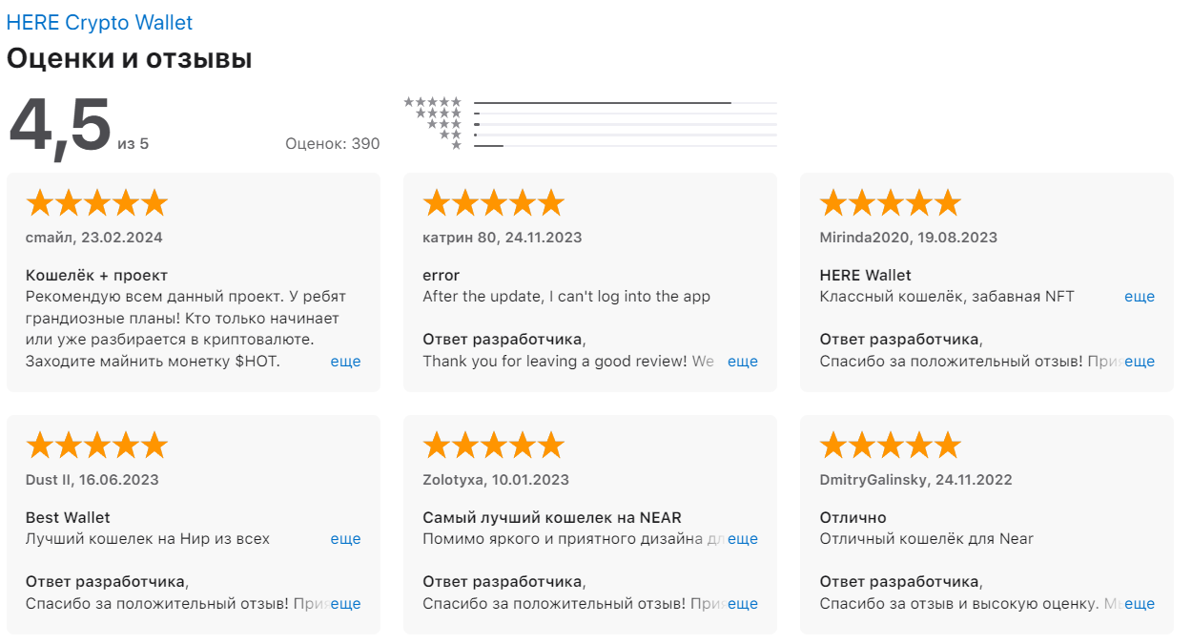The height and width of the screenshot is (644, 1192).
Task: Expand смайл's review with еще
Action: [345, 362]
